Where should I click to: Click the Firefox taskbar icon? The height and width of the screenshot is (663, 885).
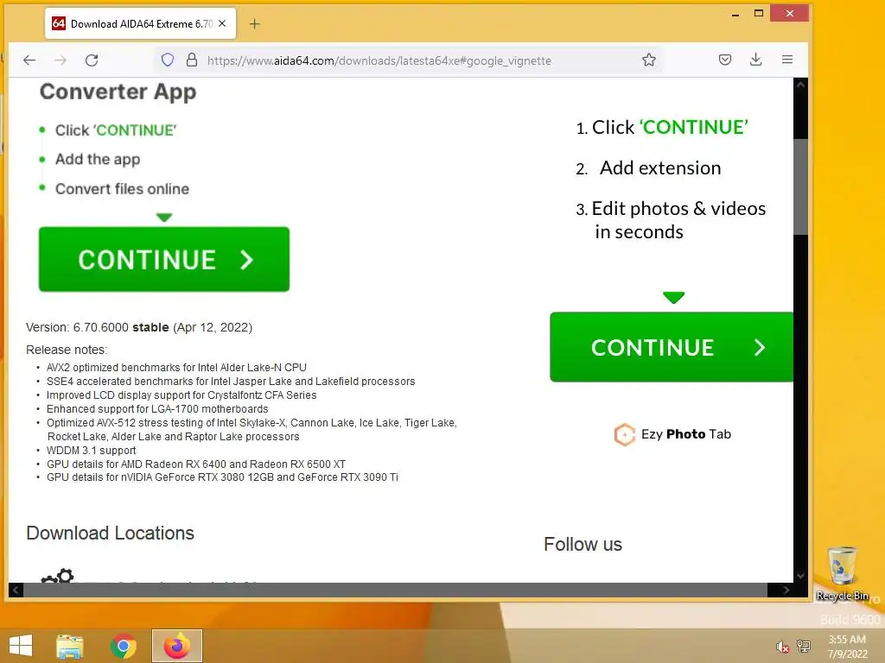[x=176, y=646]
